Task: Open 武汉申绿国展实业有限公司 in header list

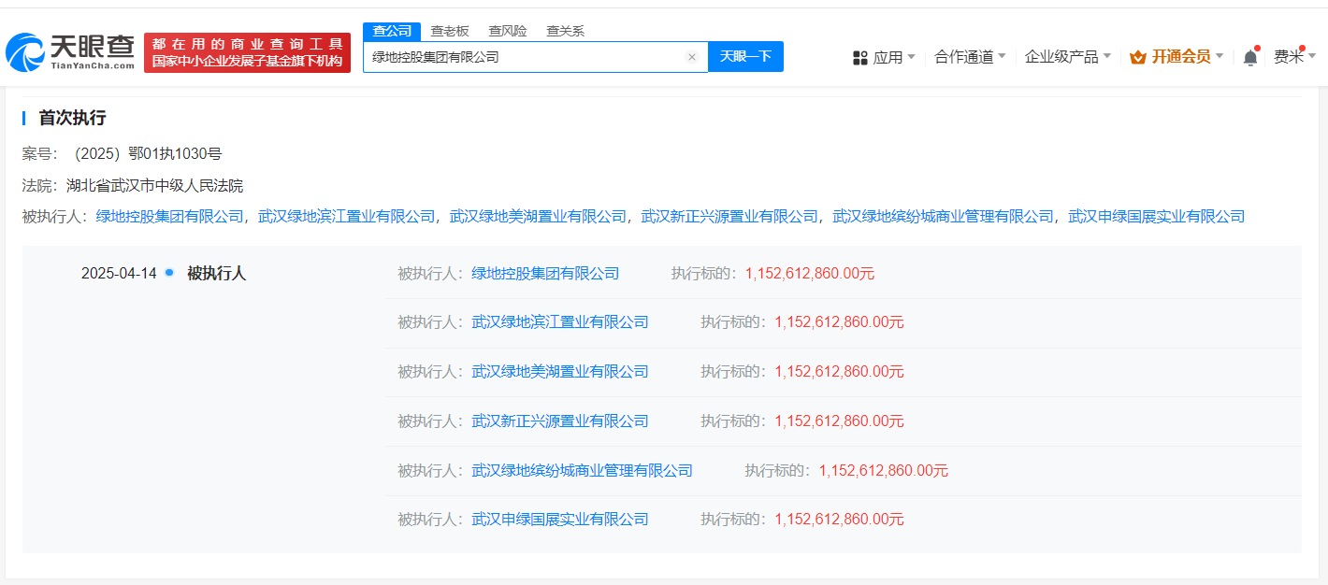Action: (1157, 216)
